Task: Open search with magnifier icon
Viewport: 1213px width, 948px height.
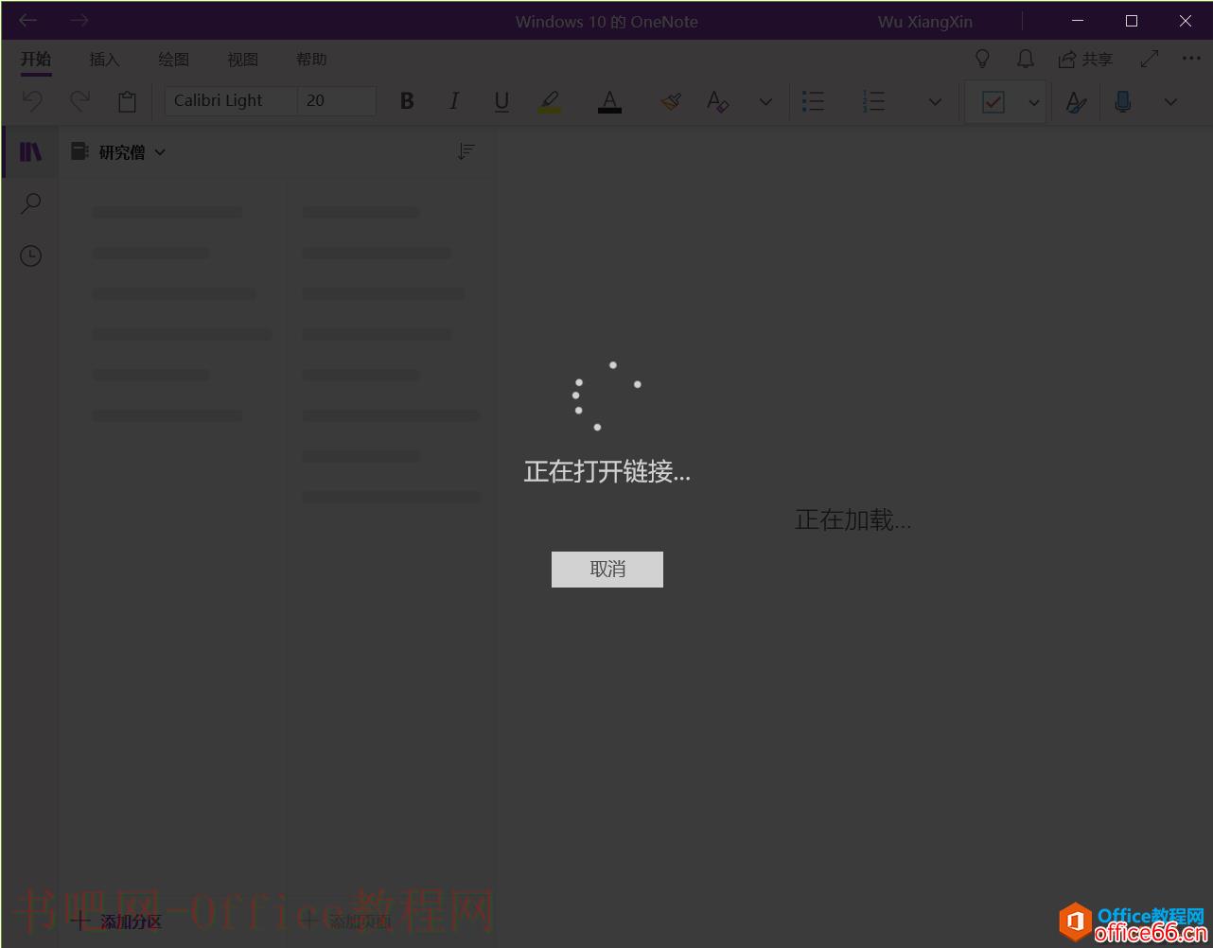Action: (30, 203)
